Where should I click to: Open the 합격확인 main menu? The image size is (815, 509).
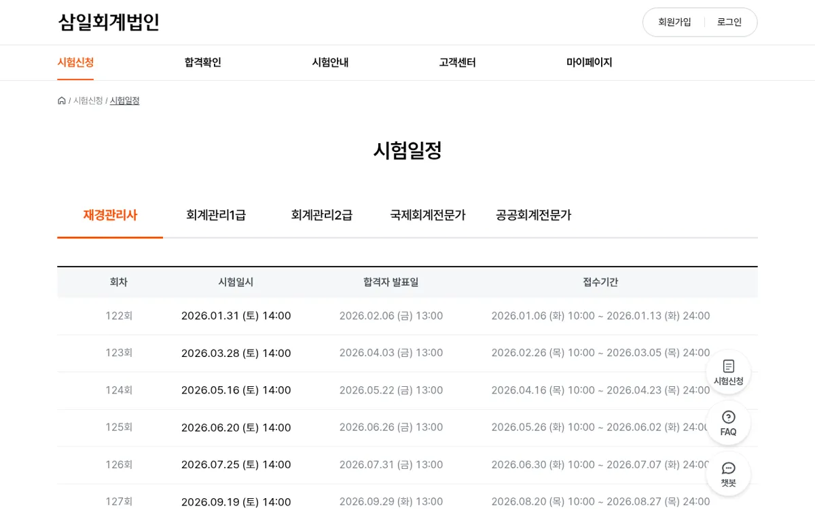(x=202, y=62)
